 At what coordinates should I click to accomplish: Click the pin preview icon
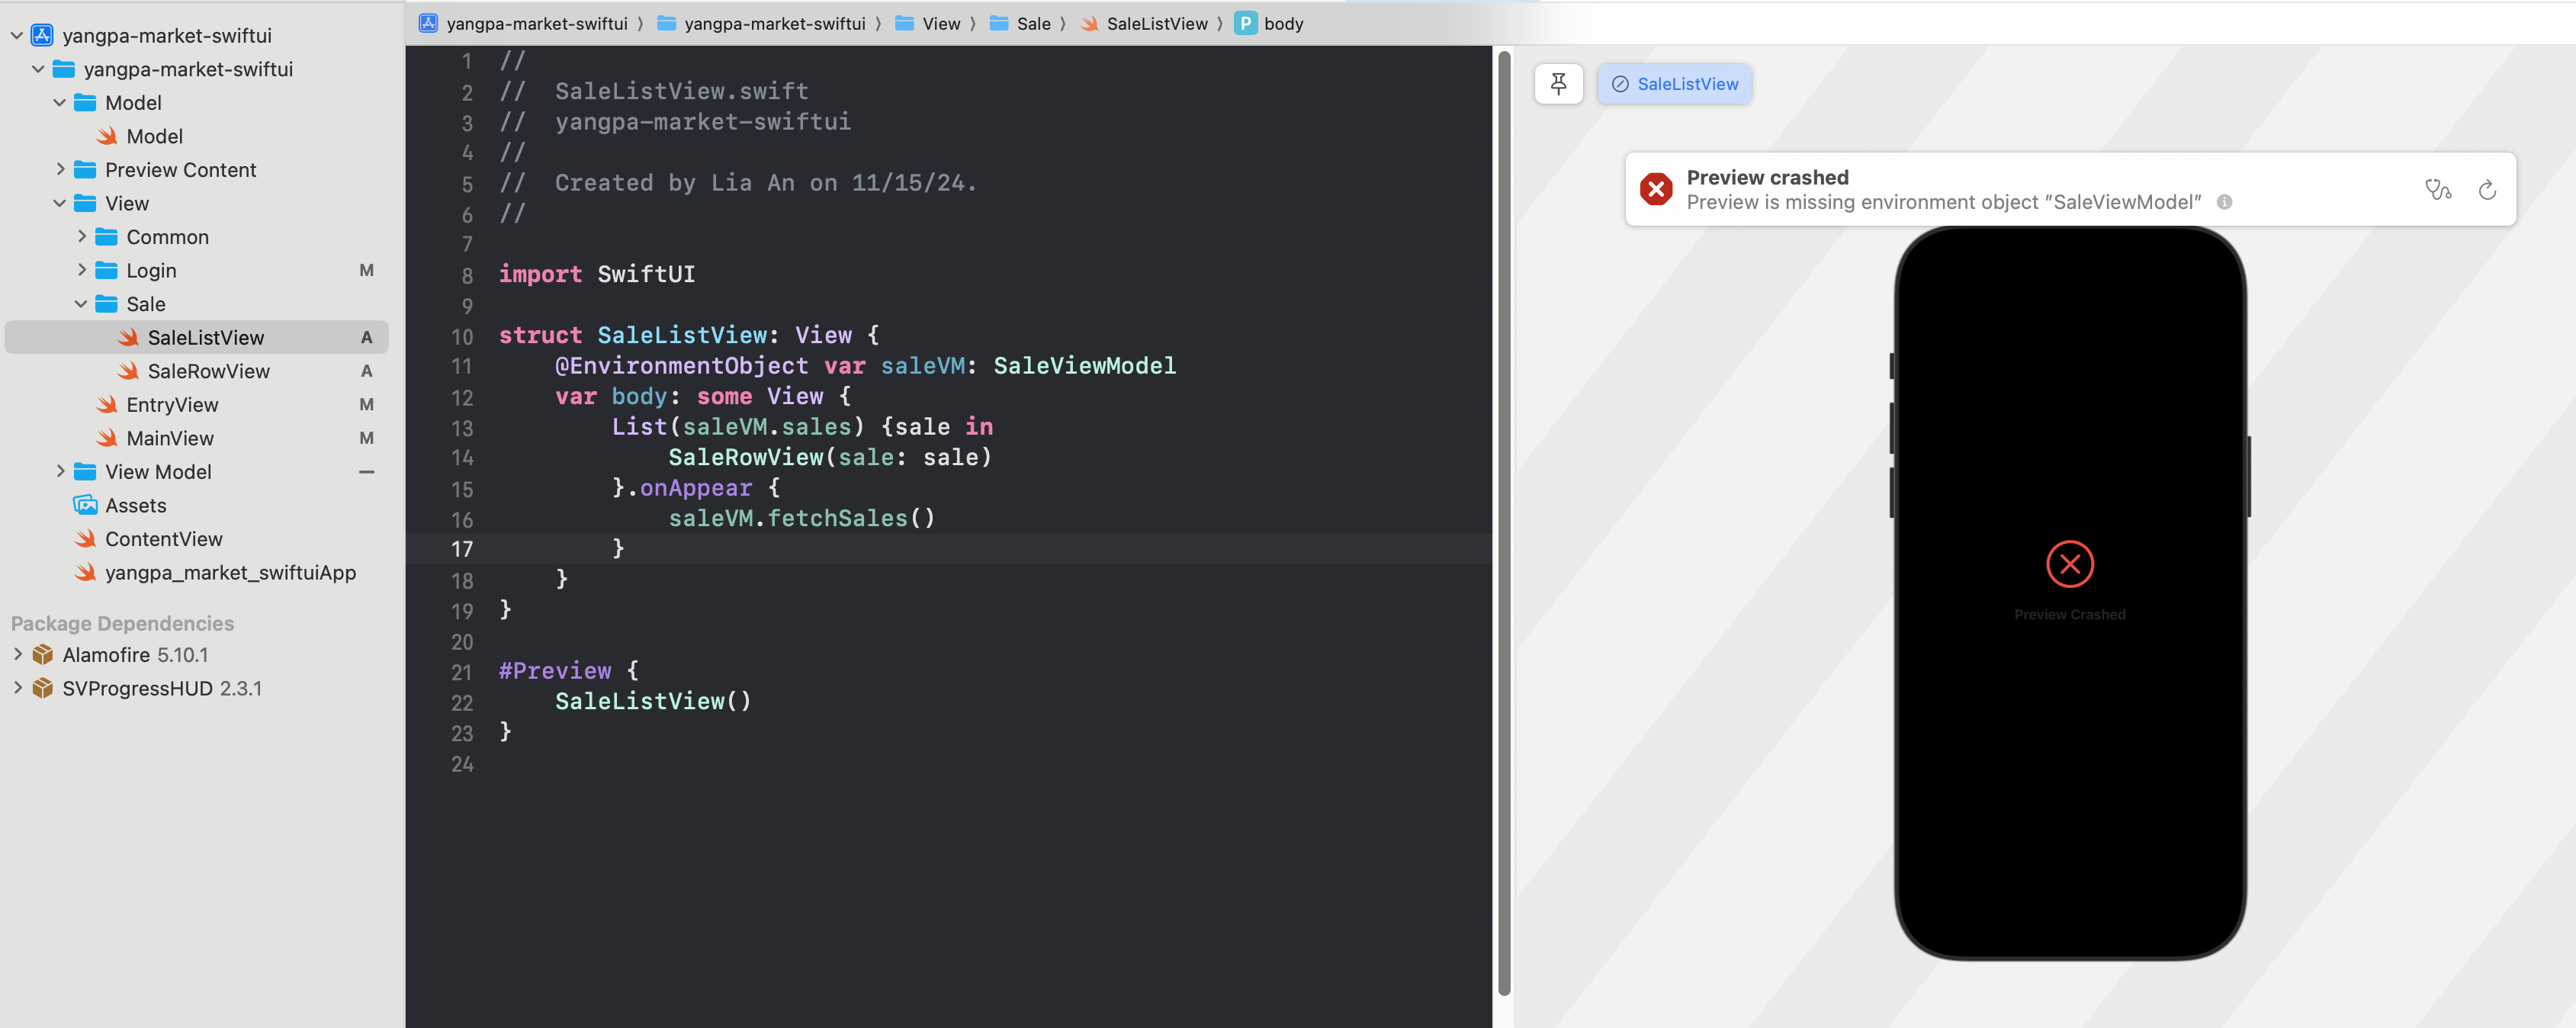(x=1558, y=84)
